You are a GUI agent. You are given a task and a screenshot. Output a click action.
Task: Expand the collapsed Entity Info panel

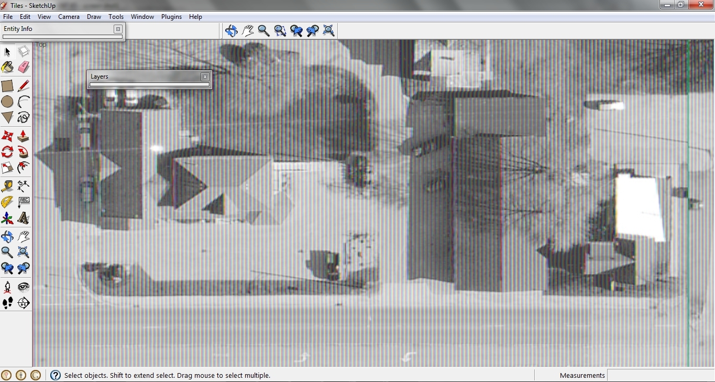[58, 29]
